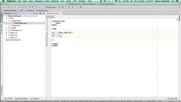181x102 pixels.
Task: Click the last toolbar icon after Help
Action: click(x=81, y=7)
